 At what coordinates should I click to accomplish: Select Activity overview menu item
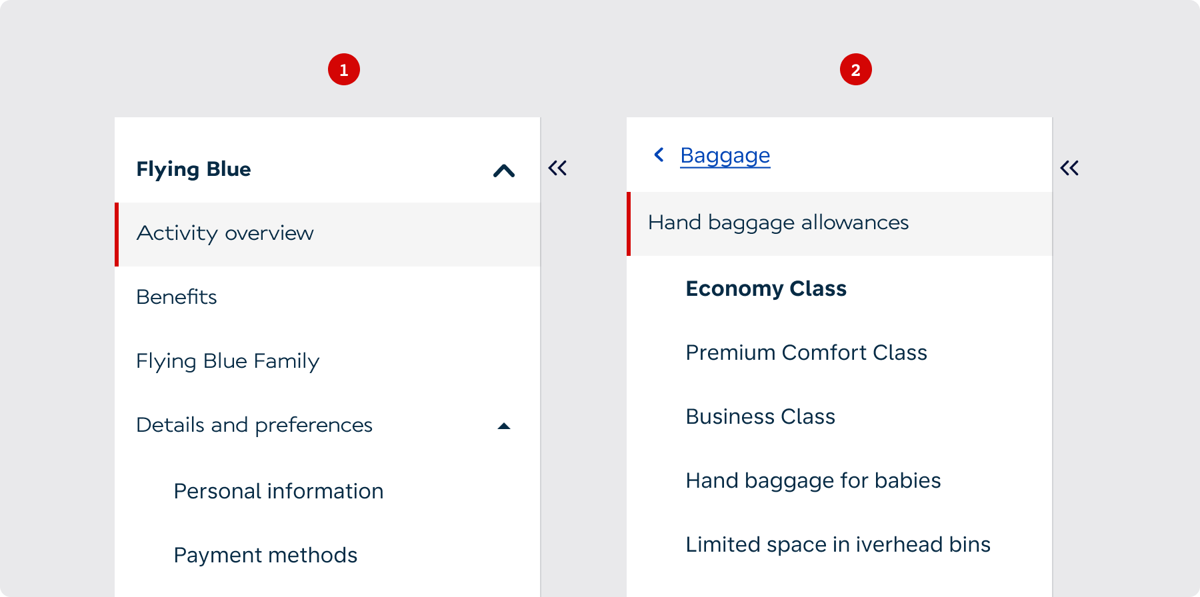point(327,235)
